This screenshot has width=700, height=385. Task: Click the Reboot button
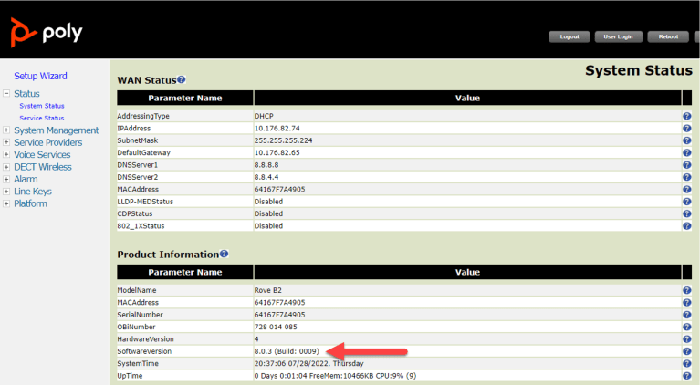tap(668, 36)
